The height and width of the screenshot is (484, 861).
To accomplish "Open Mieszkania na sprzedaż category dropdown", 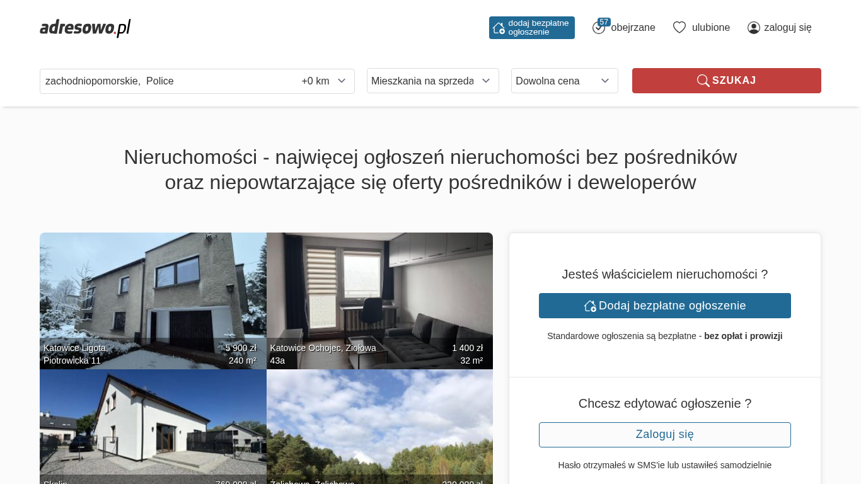I will [432, 81].
